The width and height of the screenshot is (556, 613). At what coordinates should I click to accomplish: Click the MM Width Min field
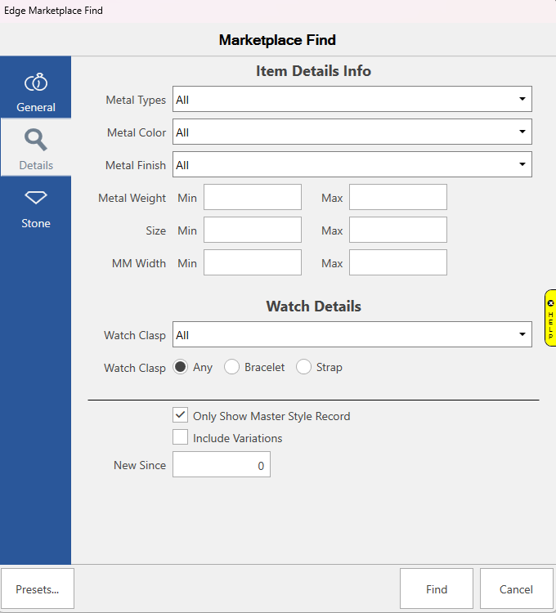253,263
